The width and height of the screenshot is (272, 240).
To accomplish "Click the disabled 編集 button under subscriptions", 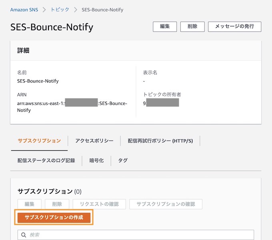I will point(29,204).
